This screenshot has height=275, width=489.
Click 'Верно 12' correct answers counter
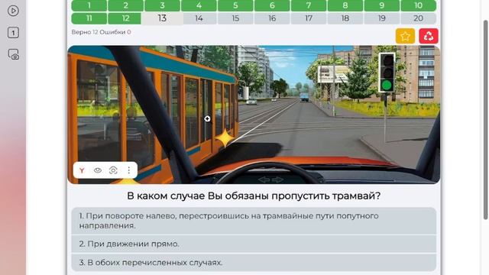[x=85, y=32]
